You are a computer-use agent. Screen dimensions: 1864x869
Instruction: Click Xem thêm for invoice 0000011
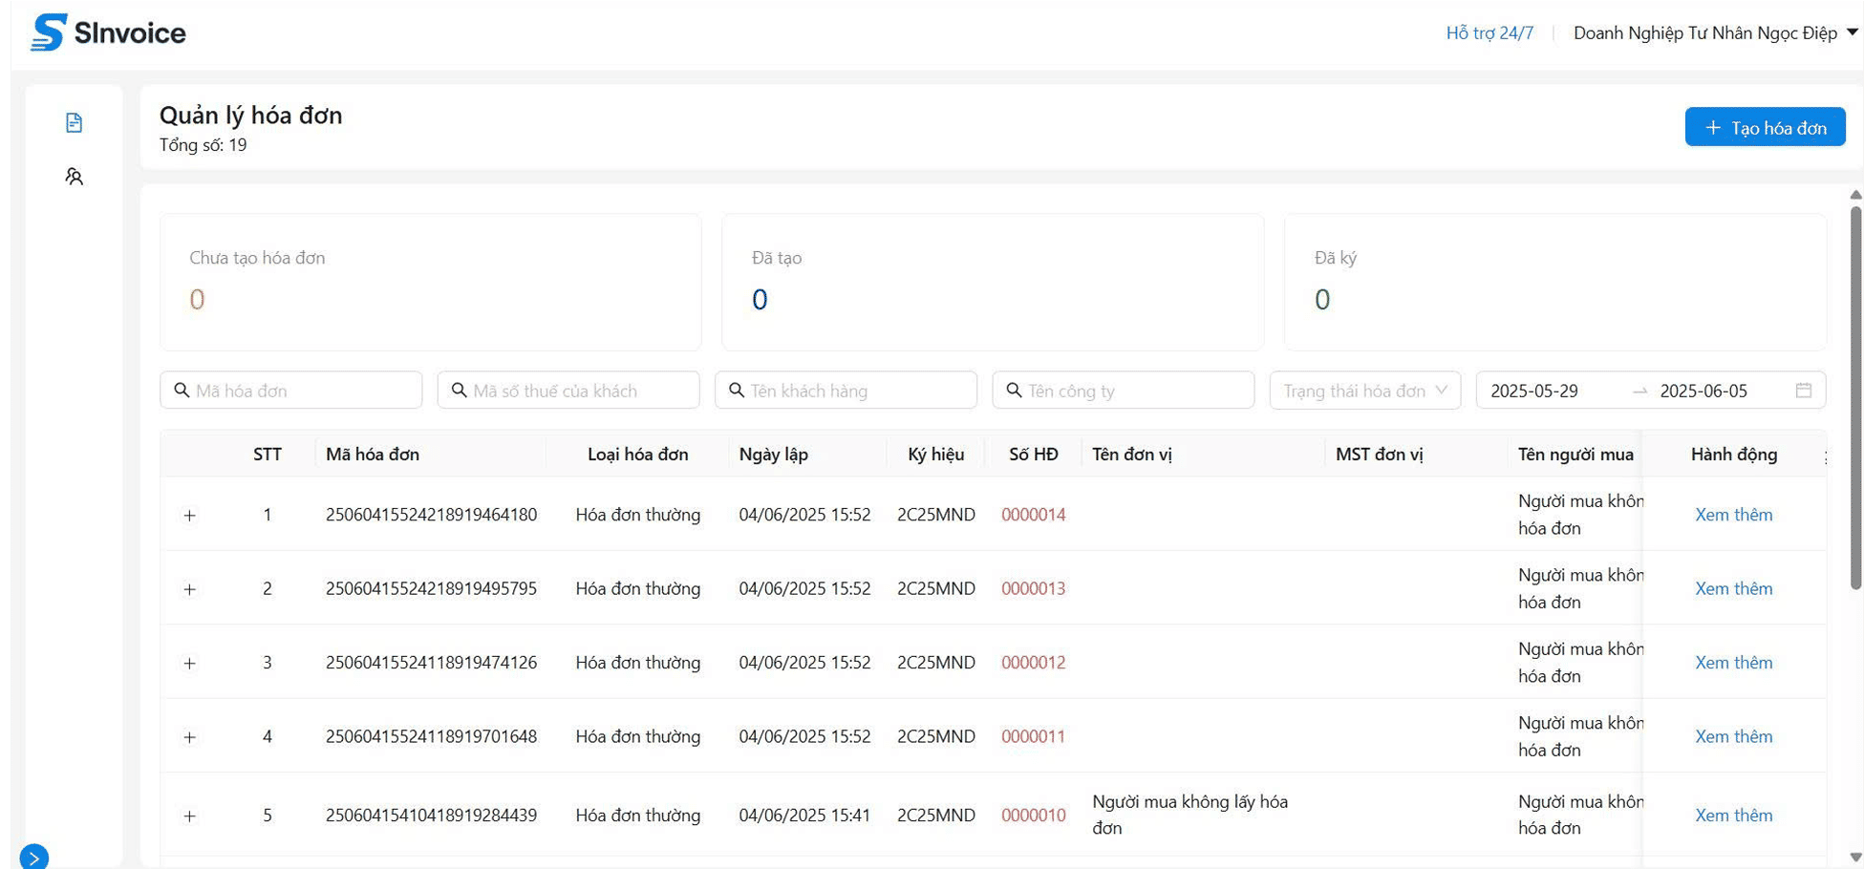point(1733,736)
